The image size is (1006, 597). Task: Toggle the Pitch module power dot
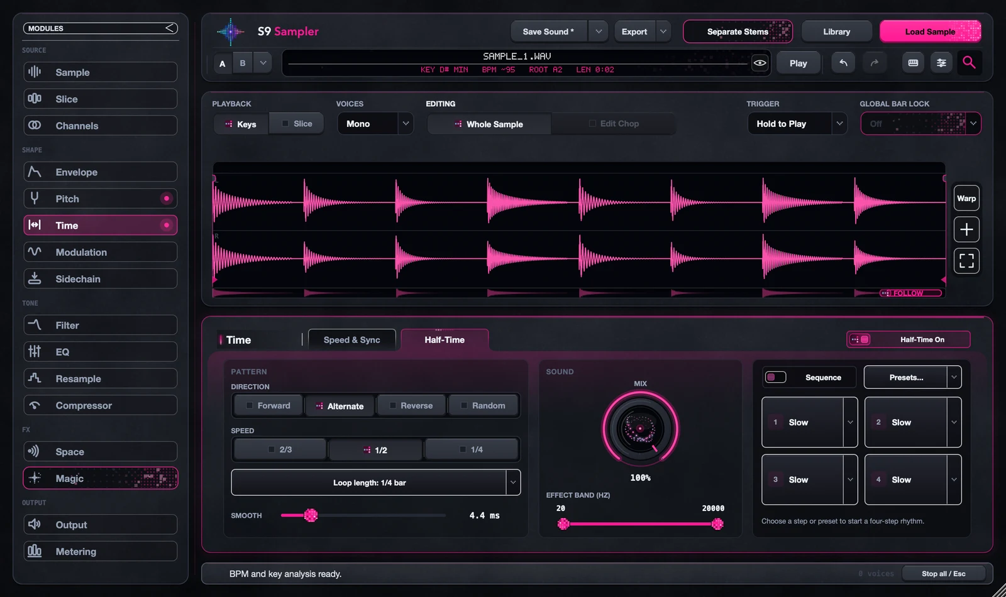click(167, 199)
